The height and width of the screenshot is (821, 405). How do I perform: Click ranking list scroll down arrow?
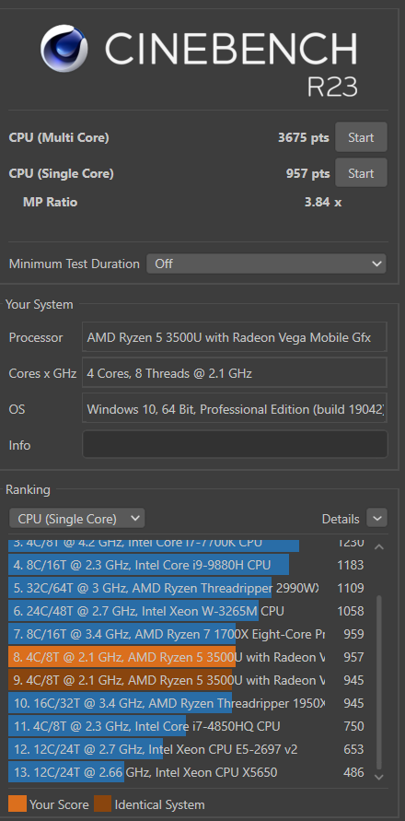(x=379, y=777)
